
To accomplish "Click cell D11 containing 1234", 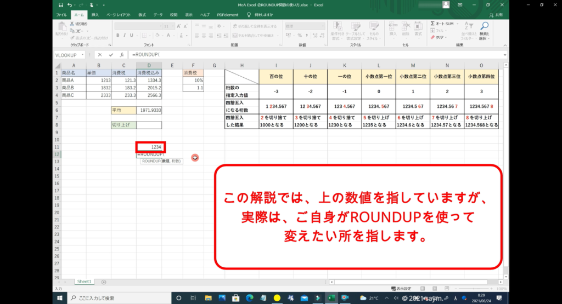I will (150, 147).
